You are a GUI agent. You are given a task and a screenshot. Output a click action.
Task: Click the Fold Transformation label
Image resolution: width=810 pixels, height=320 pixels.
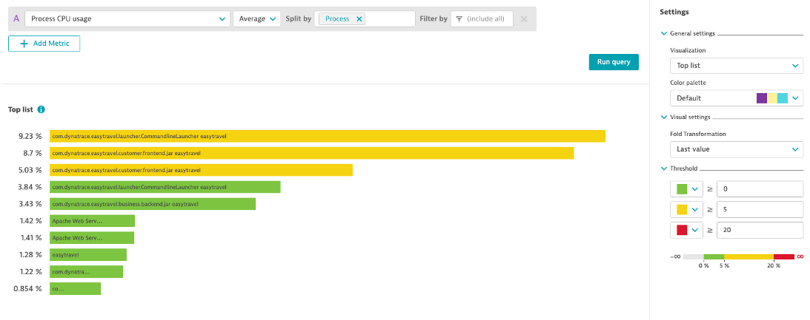(698, 134)
